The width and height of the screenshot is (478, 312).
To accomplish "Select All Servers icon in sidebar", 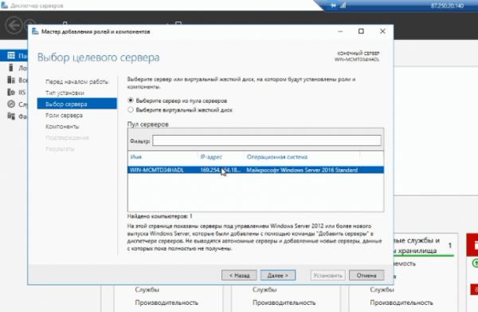I will coord(11,80).
